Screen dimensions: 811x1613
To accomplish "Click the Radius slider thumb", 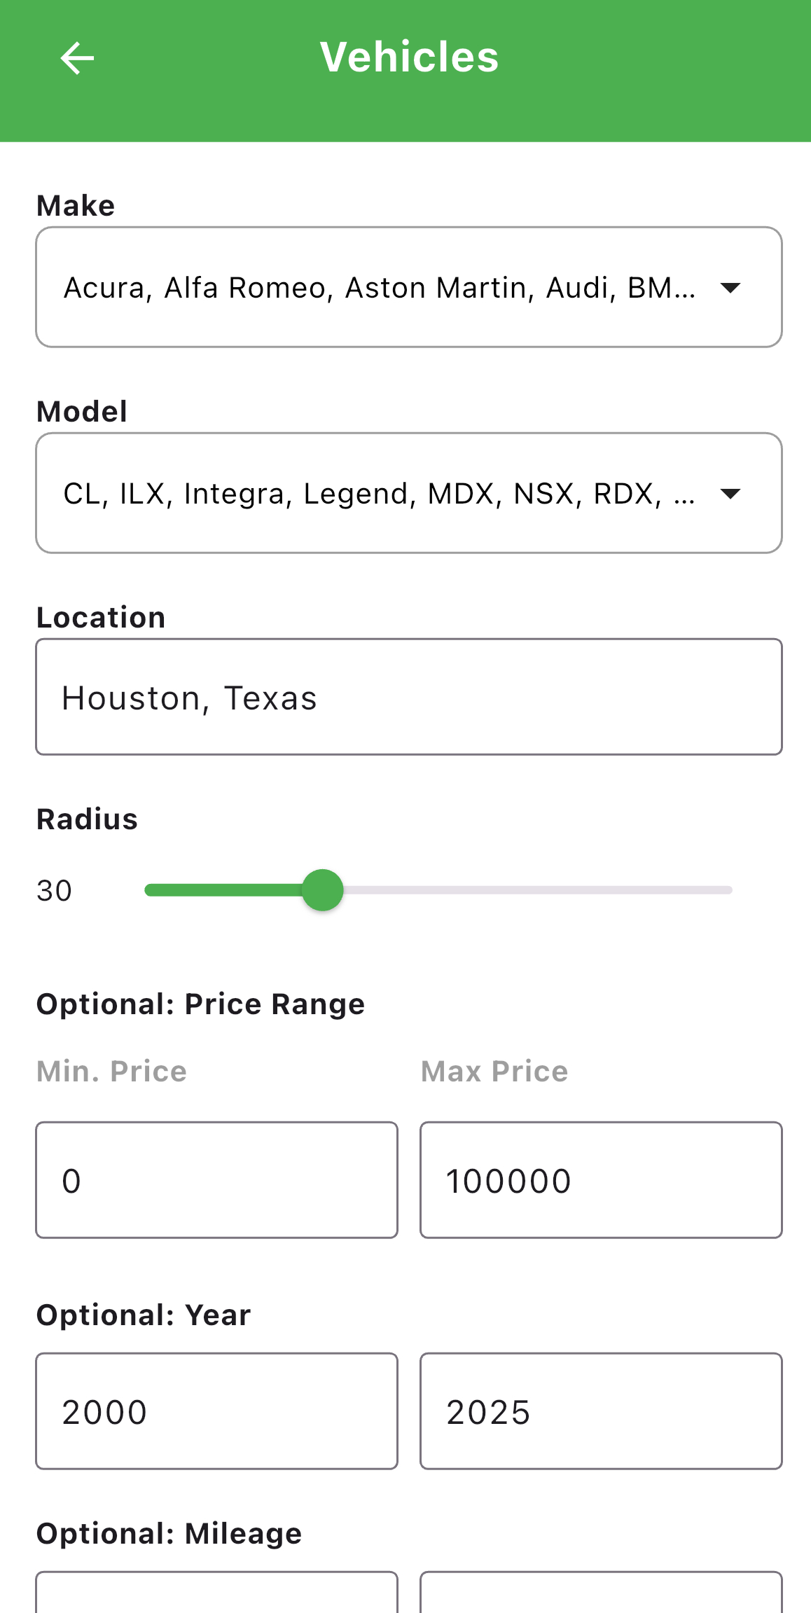I will click(x=322, y=890).
